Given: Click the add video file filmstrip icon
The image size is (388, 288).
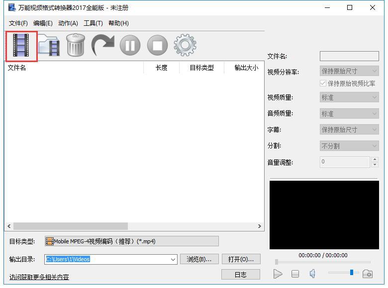Looking at the screenshot, I should (21, 46).
